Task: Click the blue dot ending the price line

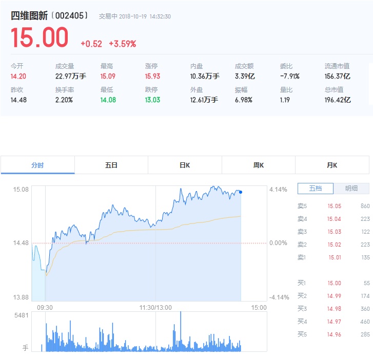Action: point(241,192)
